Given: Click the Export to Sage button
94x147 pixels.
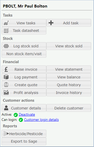Looking at the screenshot, I should [x=24, y=141].
